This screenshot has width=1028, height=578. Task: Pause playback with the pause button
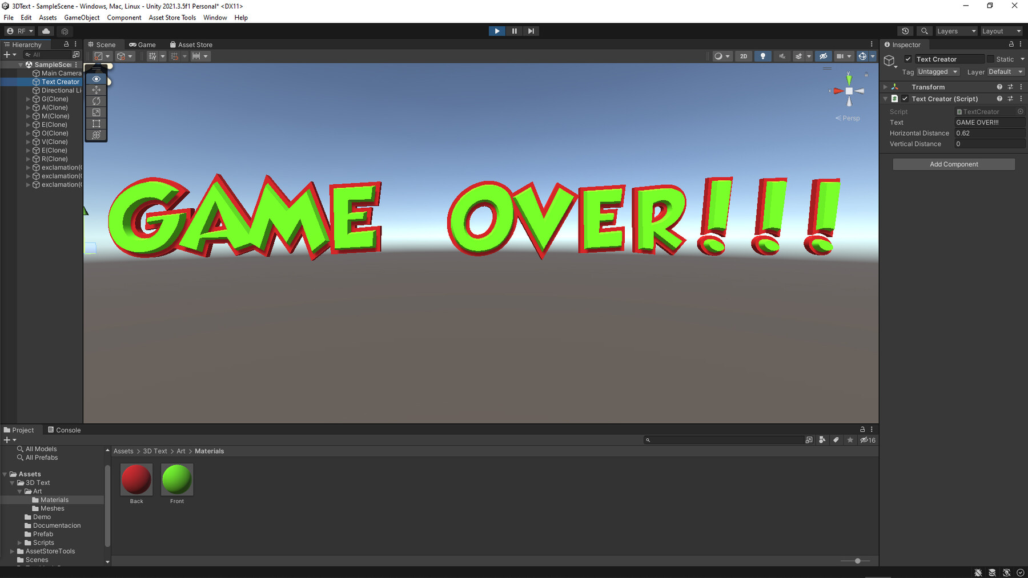513,31
